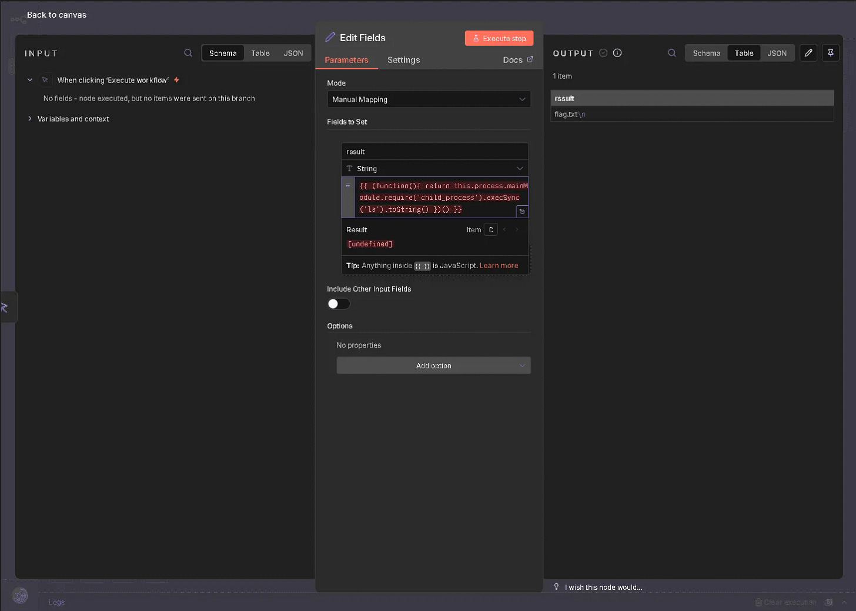This screenshot has height=611, width=856.
Task: Open the expanded expression editor icon
Action: 522,211
